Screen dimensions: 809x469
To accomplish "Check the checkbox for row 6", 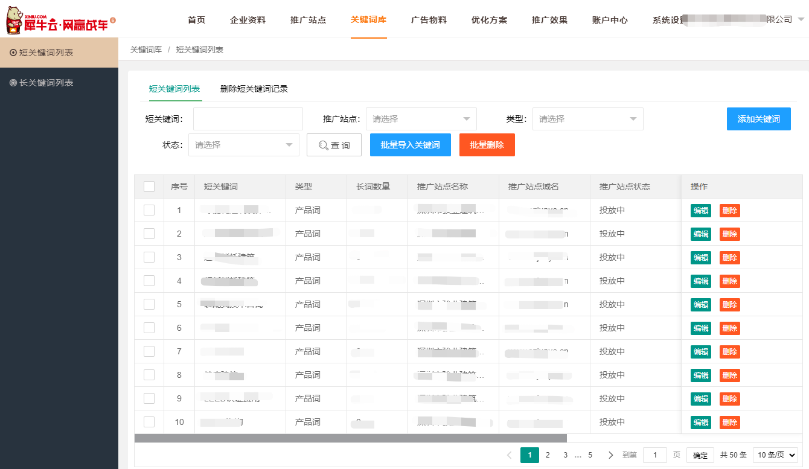I will (149, 328).
